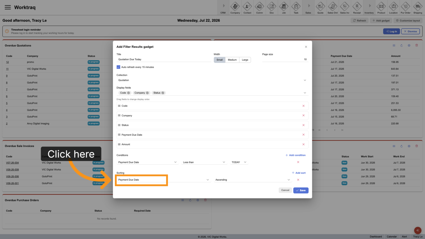Open sale invoice V07-26-004 link

pyautogui.click(x=12, y=163)
